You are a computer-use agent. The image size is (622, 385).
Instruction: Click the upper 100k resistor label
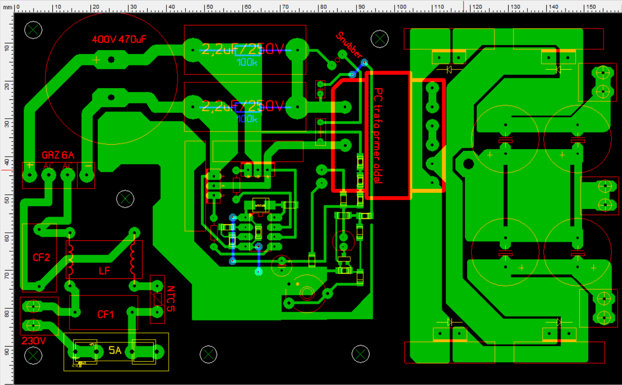click(247, 62)
